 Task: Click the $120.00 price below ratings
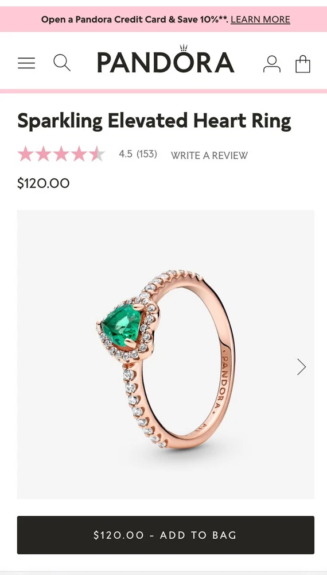tap(43, 183)
